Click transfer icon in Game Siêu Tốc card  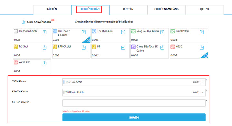pos(162,47)
